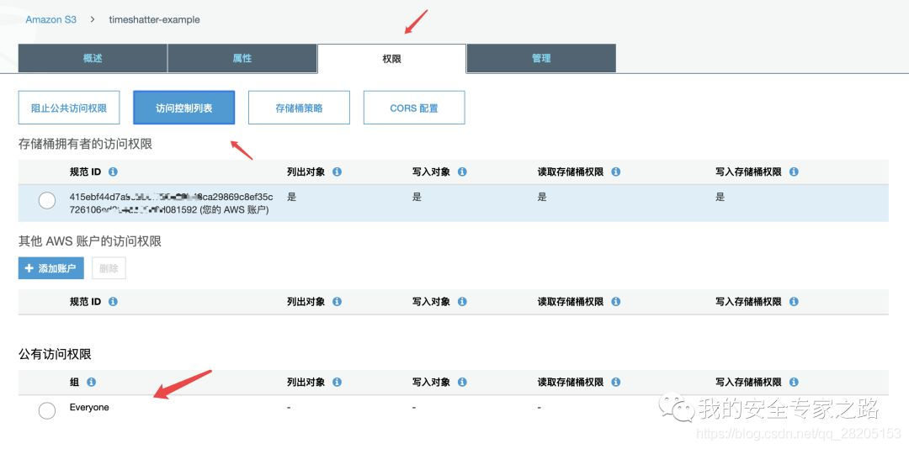Viewport: 909px width, 449px height.
Task: Click 是 under 列出对象 in owner row
Action: [291, 197]
